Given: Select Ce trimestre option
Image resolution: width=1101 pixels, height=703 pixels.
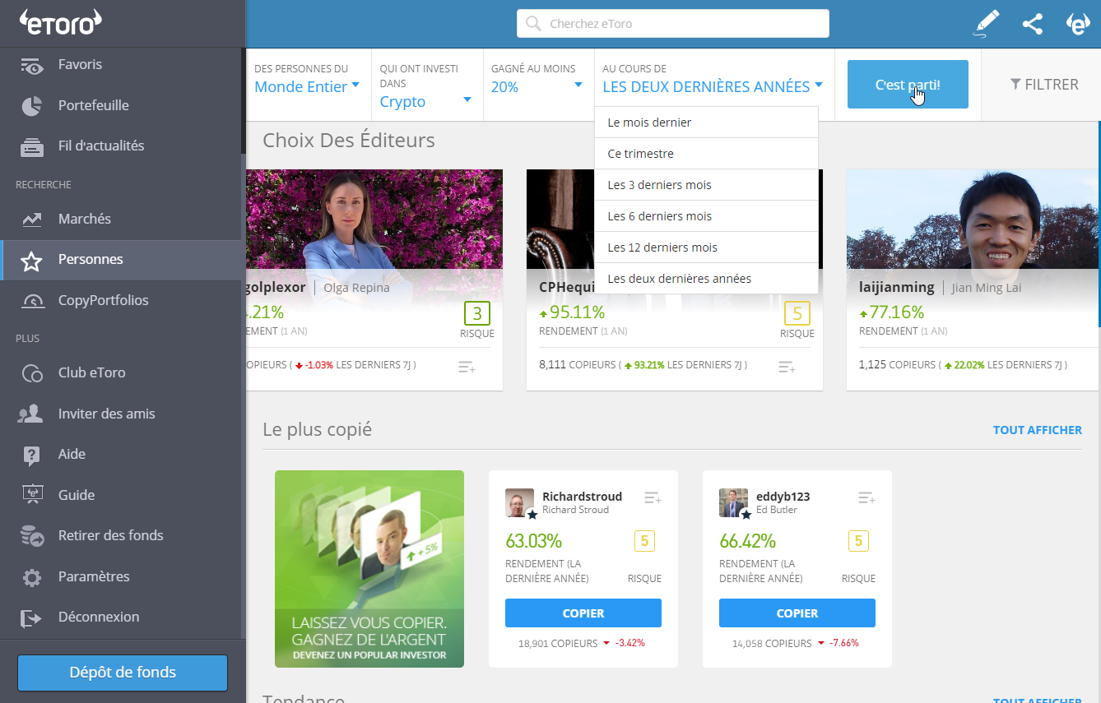Looking at the screenshot, I should [x=706, y=154].
